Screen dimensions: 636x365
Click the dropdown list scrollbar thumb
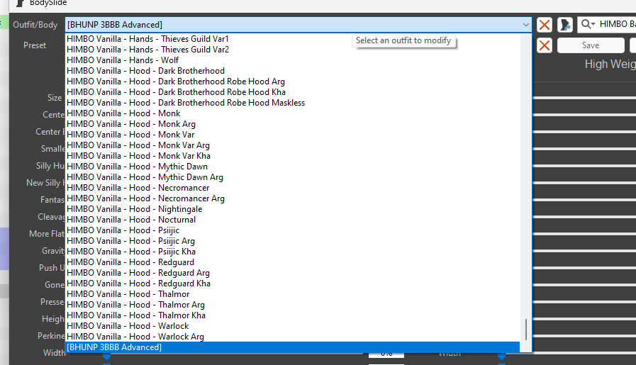coord(526,330)
